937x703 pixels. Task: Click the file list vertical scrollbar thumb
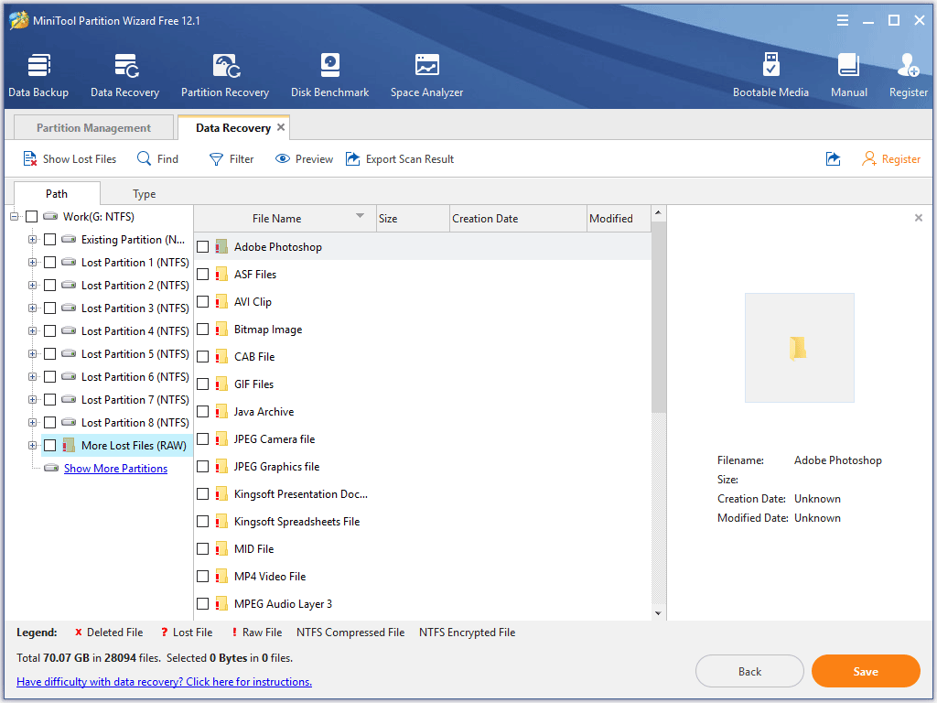coord(658,317)
